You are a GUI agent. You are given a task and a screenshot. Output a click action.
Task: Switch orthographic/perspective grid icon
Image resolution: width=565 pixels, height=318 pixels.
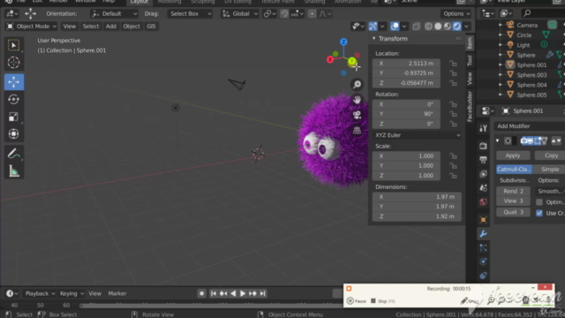pos(357,130)
